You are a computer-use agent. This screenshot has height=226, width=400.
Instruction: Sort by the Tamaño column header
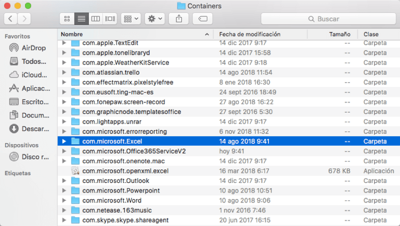(x=332, y=34)
